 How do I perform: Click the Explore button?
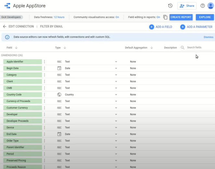[205, 17]
